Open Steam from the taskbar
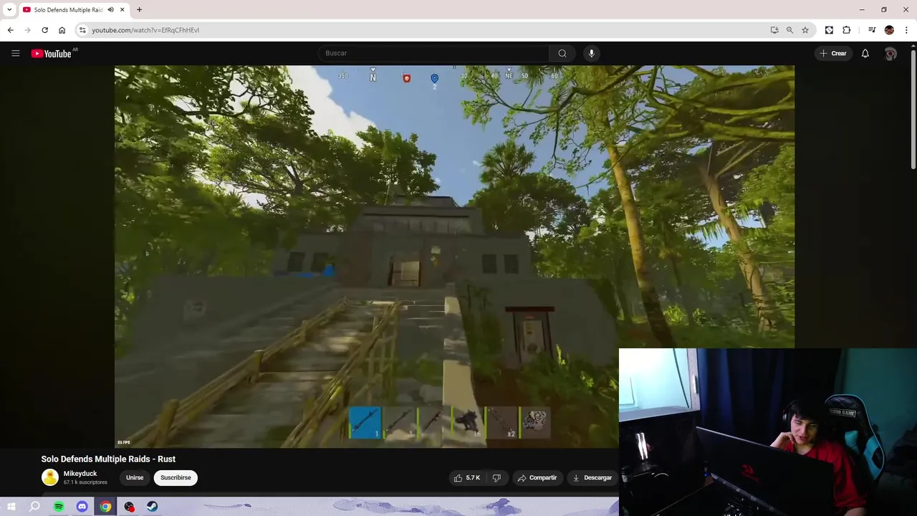Screen dimensions: 917x516 (152, 507)
